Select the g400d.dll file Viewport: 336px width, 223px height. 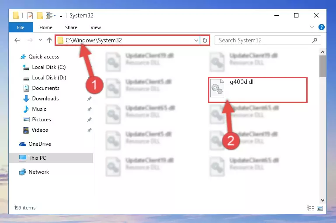pos(258,89)
